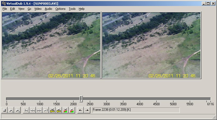
Task: Click the timeline slider thumb
Action: coord(81,99)
